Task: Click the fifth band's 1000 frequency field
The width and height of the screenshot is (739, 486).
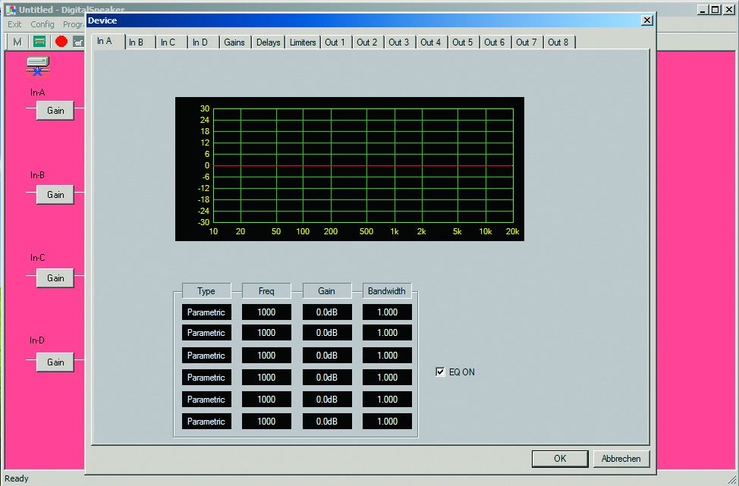Action: pos(266,400)
